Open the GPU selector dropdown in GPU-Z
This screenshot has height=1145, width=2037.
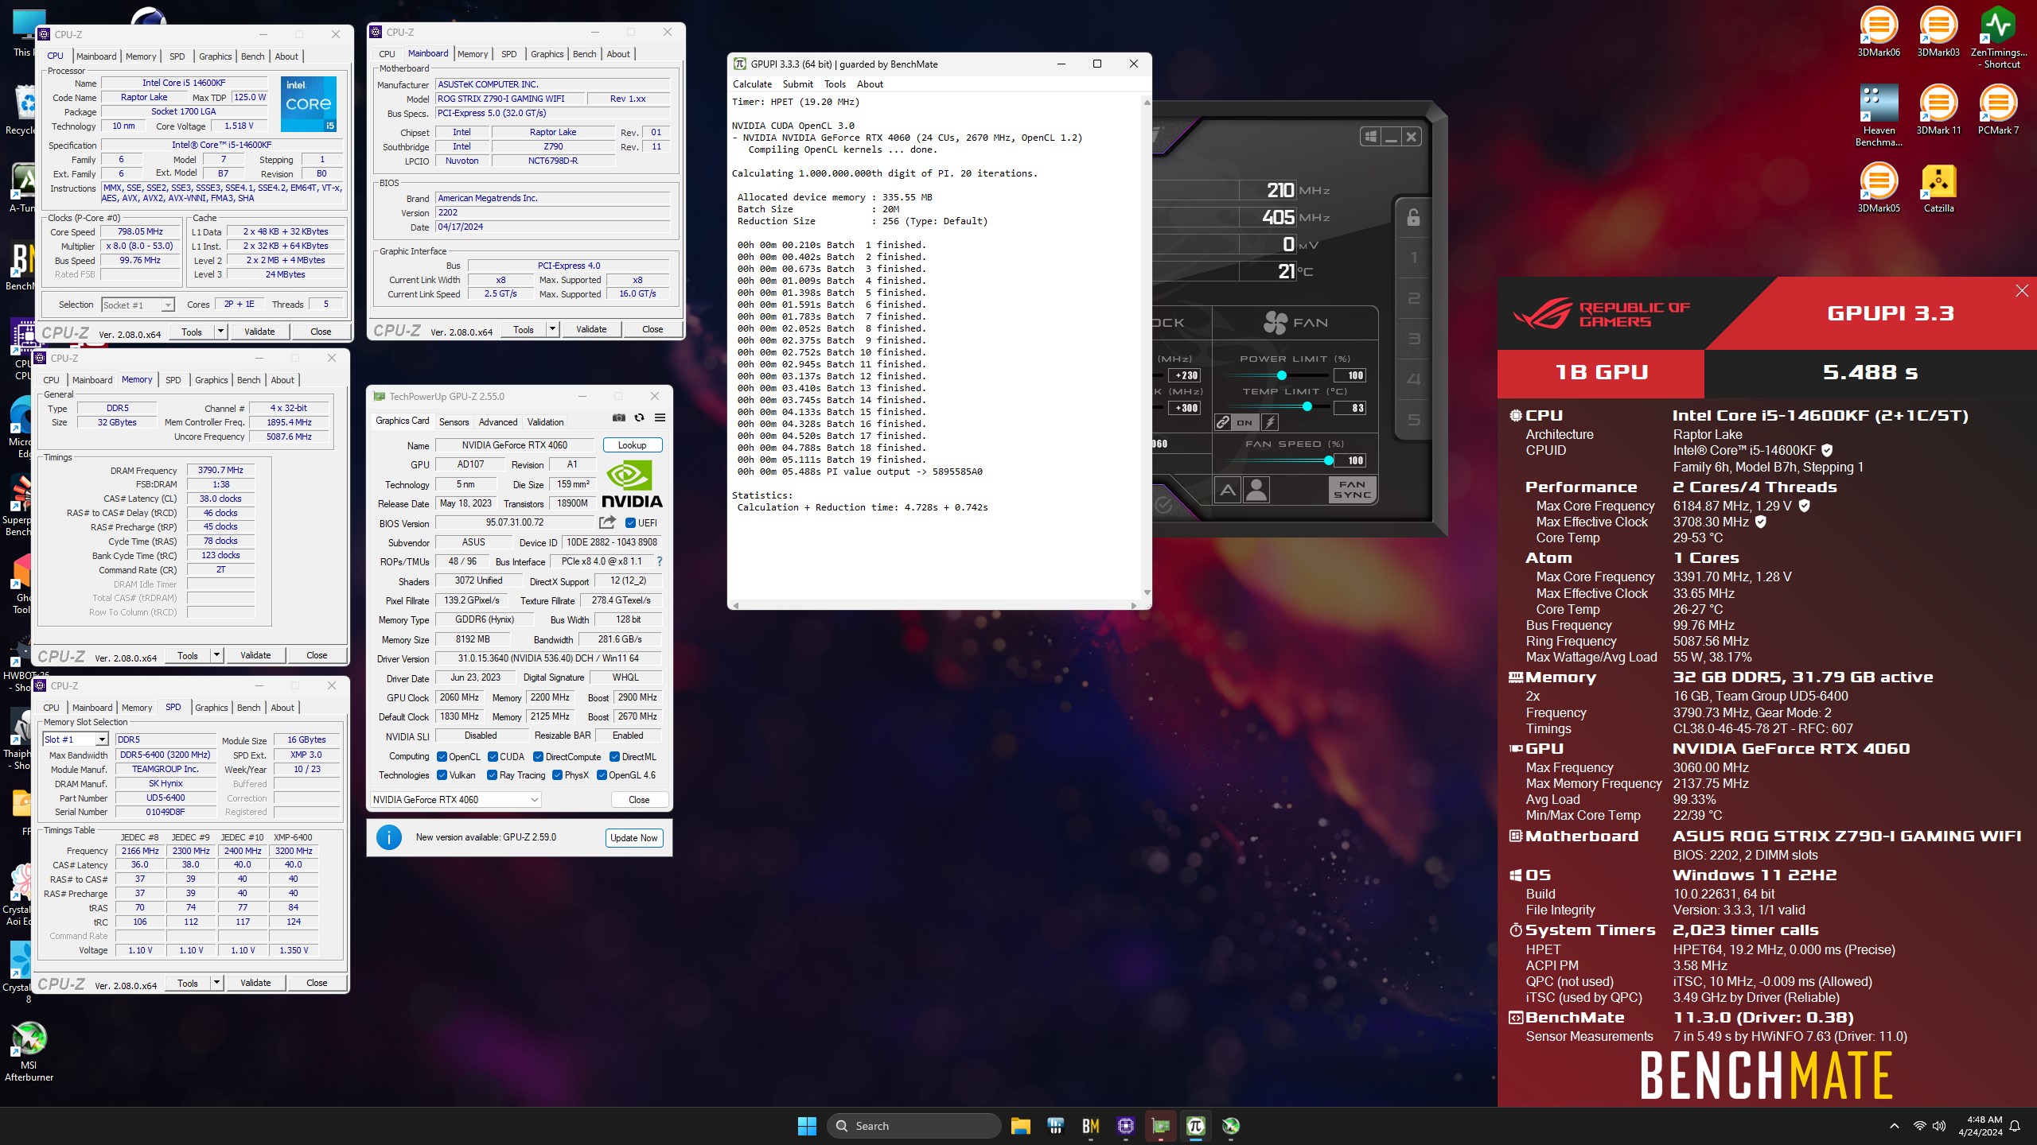(456, 800)
